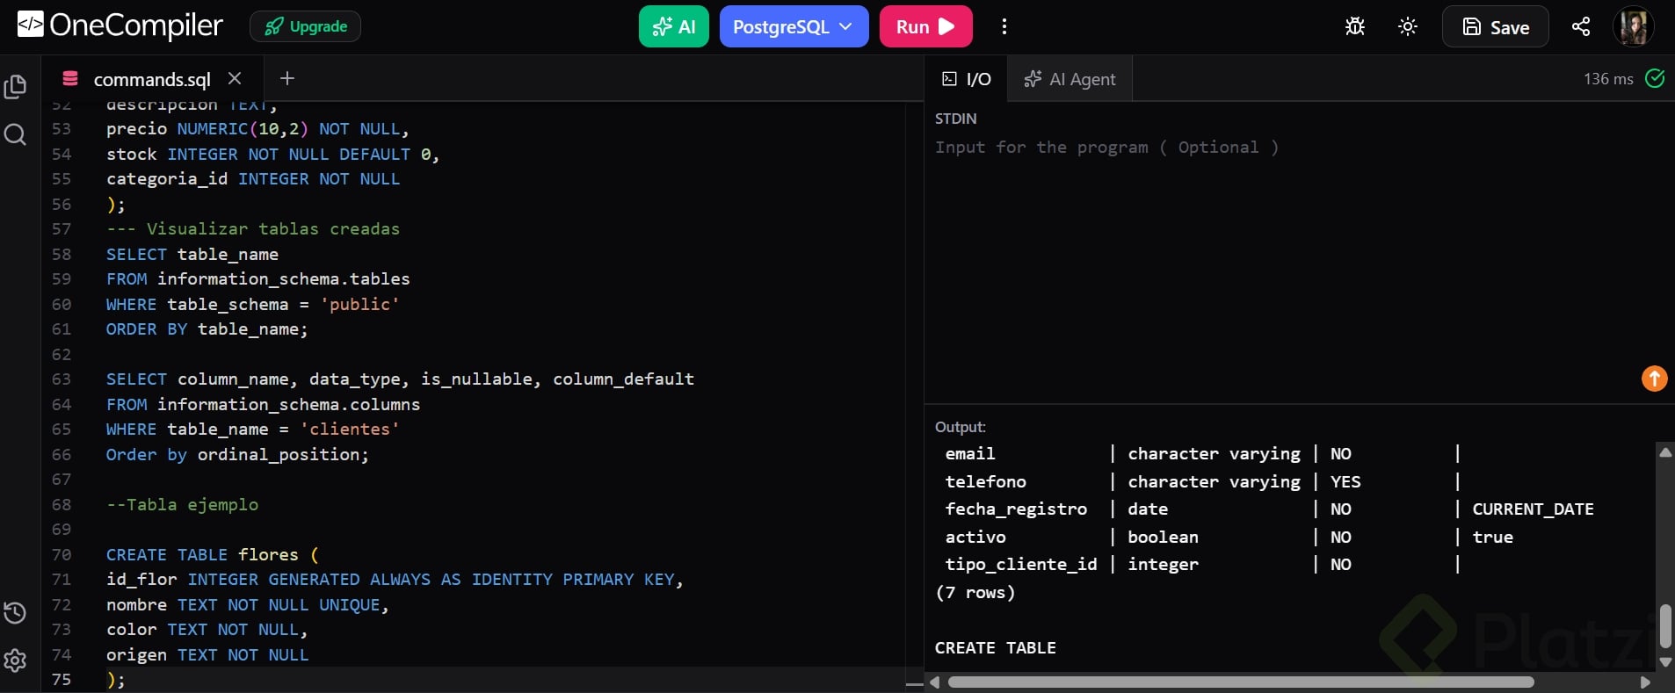Toggle the light/dark theme sun icon
The height and width of the screenshot is (693, 1675).
click(1408, 26)
